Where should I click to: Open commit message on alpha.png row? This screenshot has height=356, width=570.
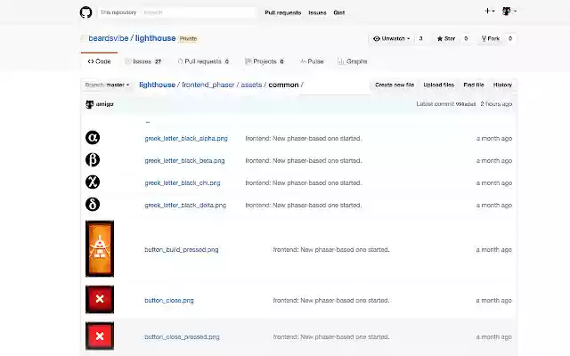coord(304,139)
